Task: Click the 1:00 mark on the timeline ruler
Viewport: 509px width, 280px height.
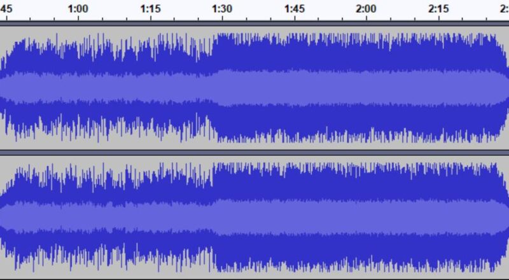Action: pyautogui.click(x=78, y=9)
